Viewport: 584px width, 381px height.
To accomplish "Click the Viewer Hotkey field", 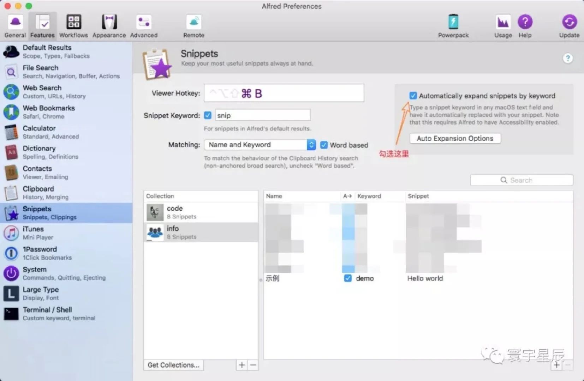I will click(x=284, y=93).
